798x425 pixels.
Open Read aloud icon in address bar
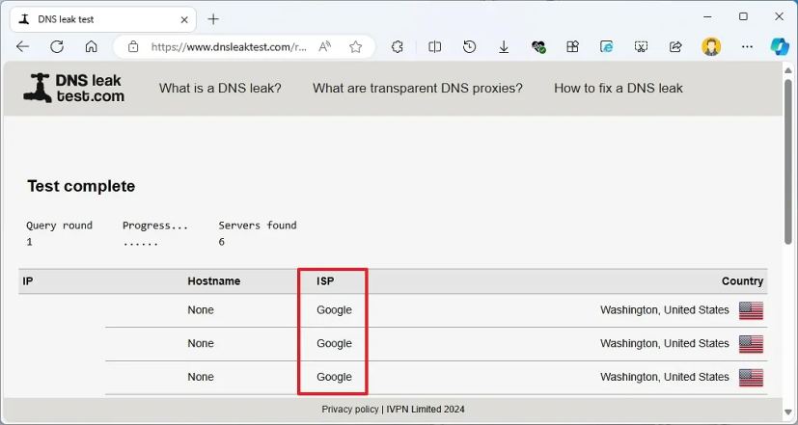(324, 47)
